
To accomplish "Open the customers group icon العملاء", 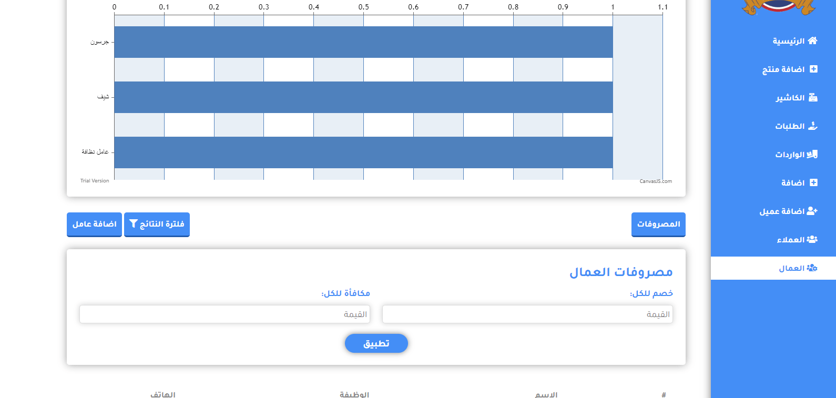I will point(812,240).
